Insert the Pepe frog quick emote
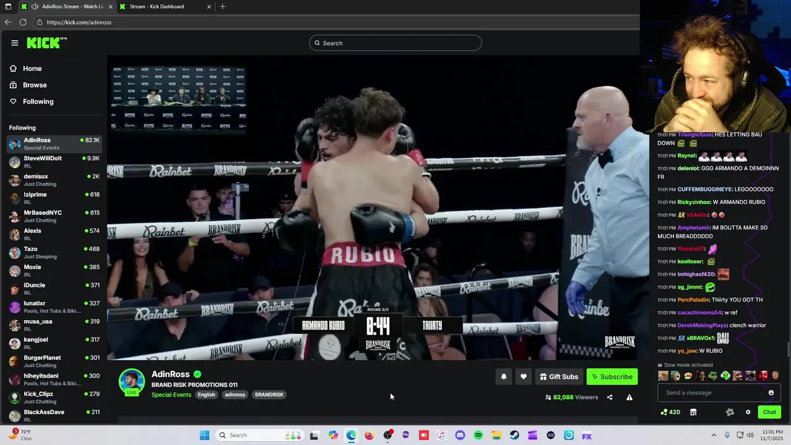 [x=713, y=375]
